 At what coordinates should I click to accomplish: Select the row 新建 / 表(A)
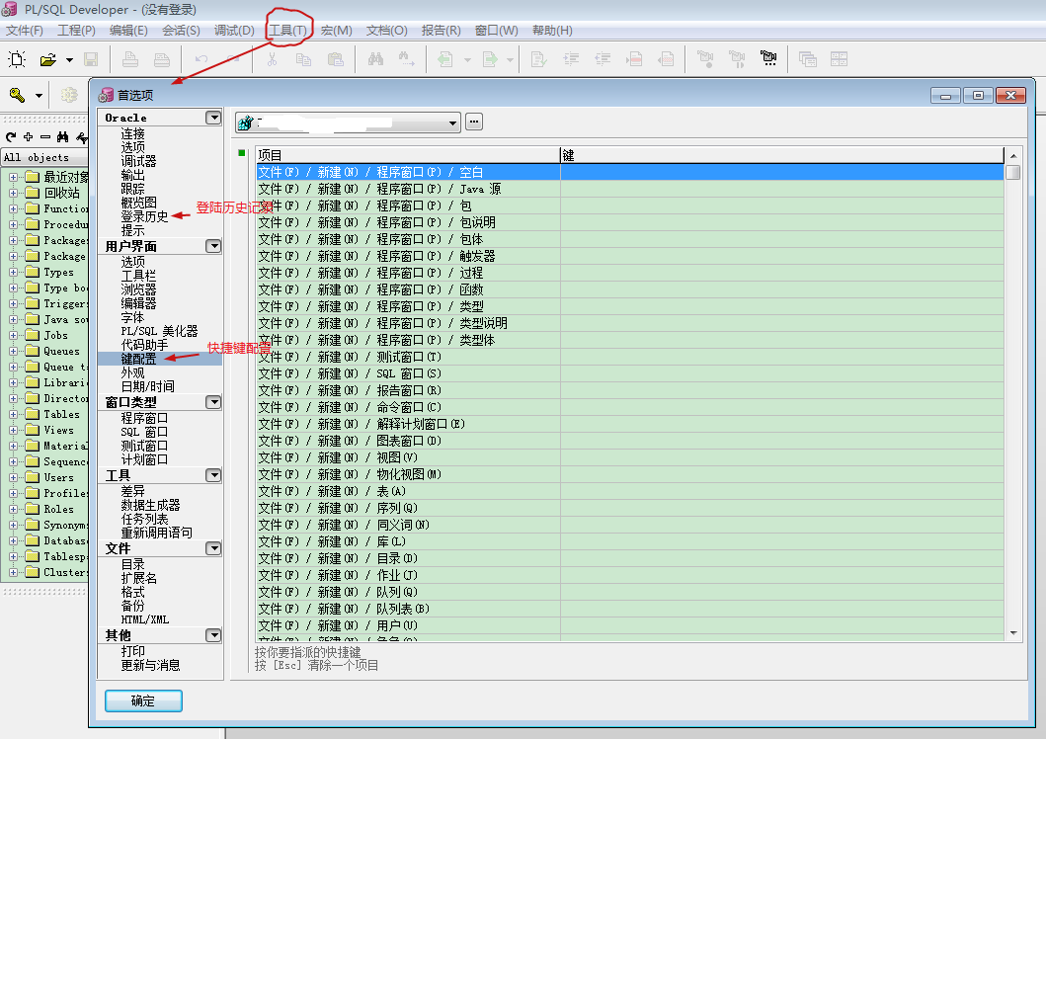(630, 492)
